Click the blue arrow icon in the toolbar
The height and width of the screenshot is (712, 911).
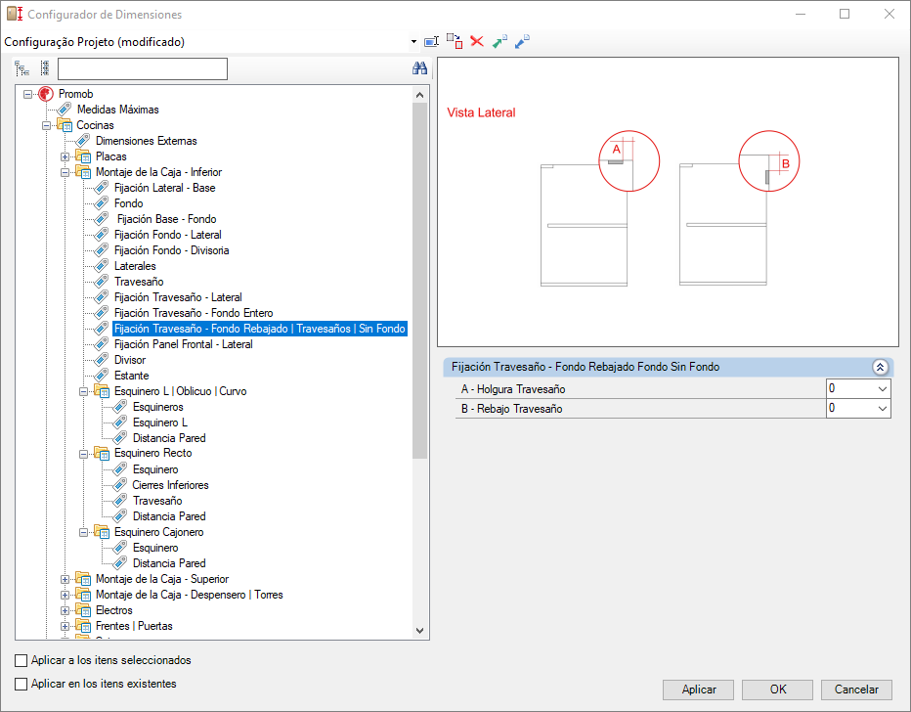pos(522,41)
